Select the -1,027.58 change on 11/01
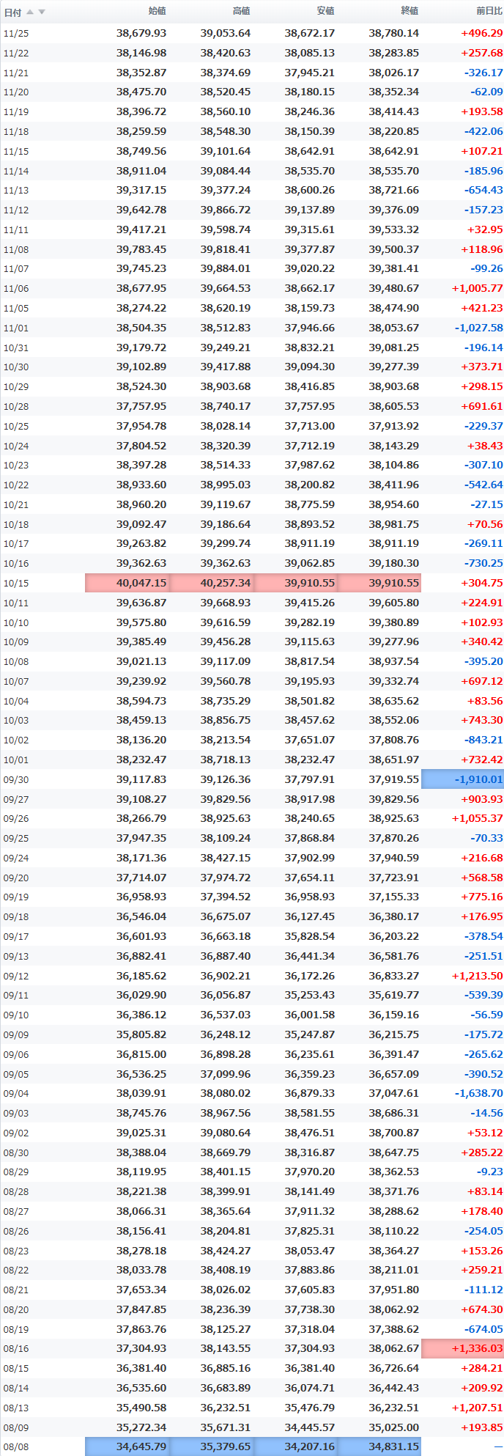Viewport: 504px width, 1456px height. pyautogui.click(x=478, y=328)
